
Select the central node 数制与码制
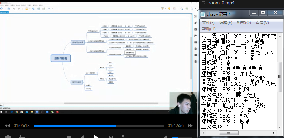pos(61,58)
